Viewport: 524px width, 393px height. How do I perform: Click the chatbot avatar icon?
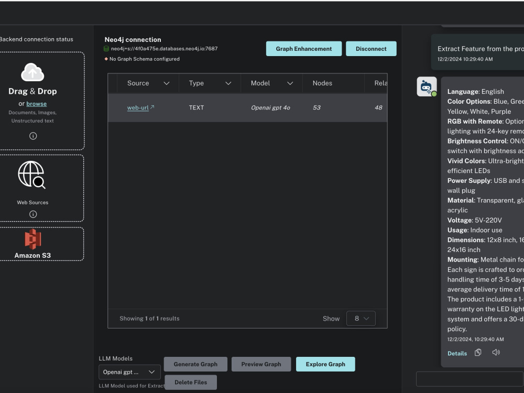(427, 86)
